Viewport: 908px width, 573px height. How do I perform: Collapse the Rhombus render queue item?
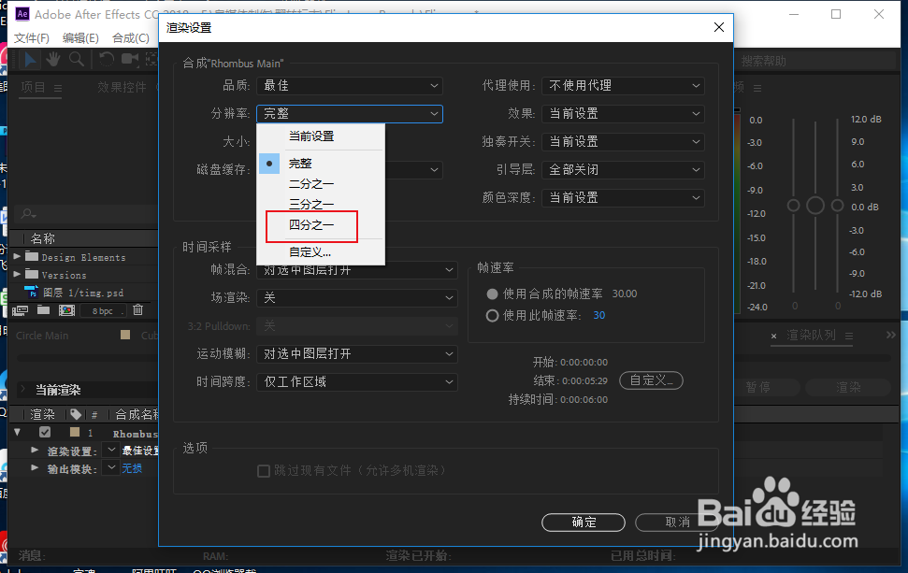17,432
